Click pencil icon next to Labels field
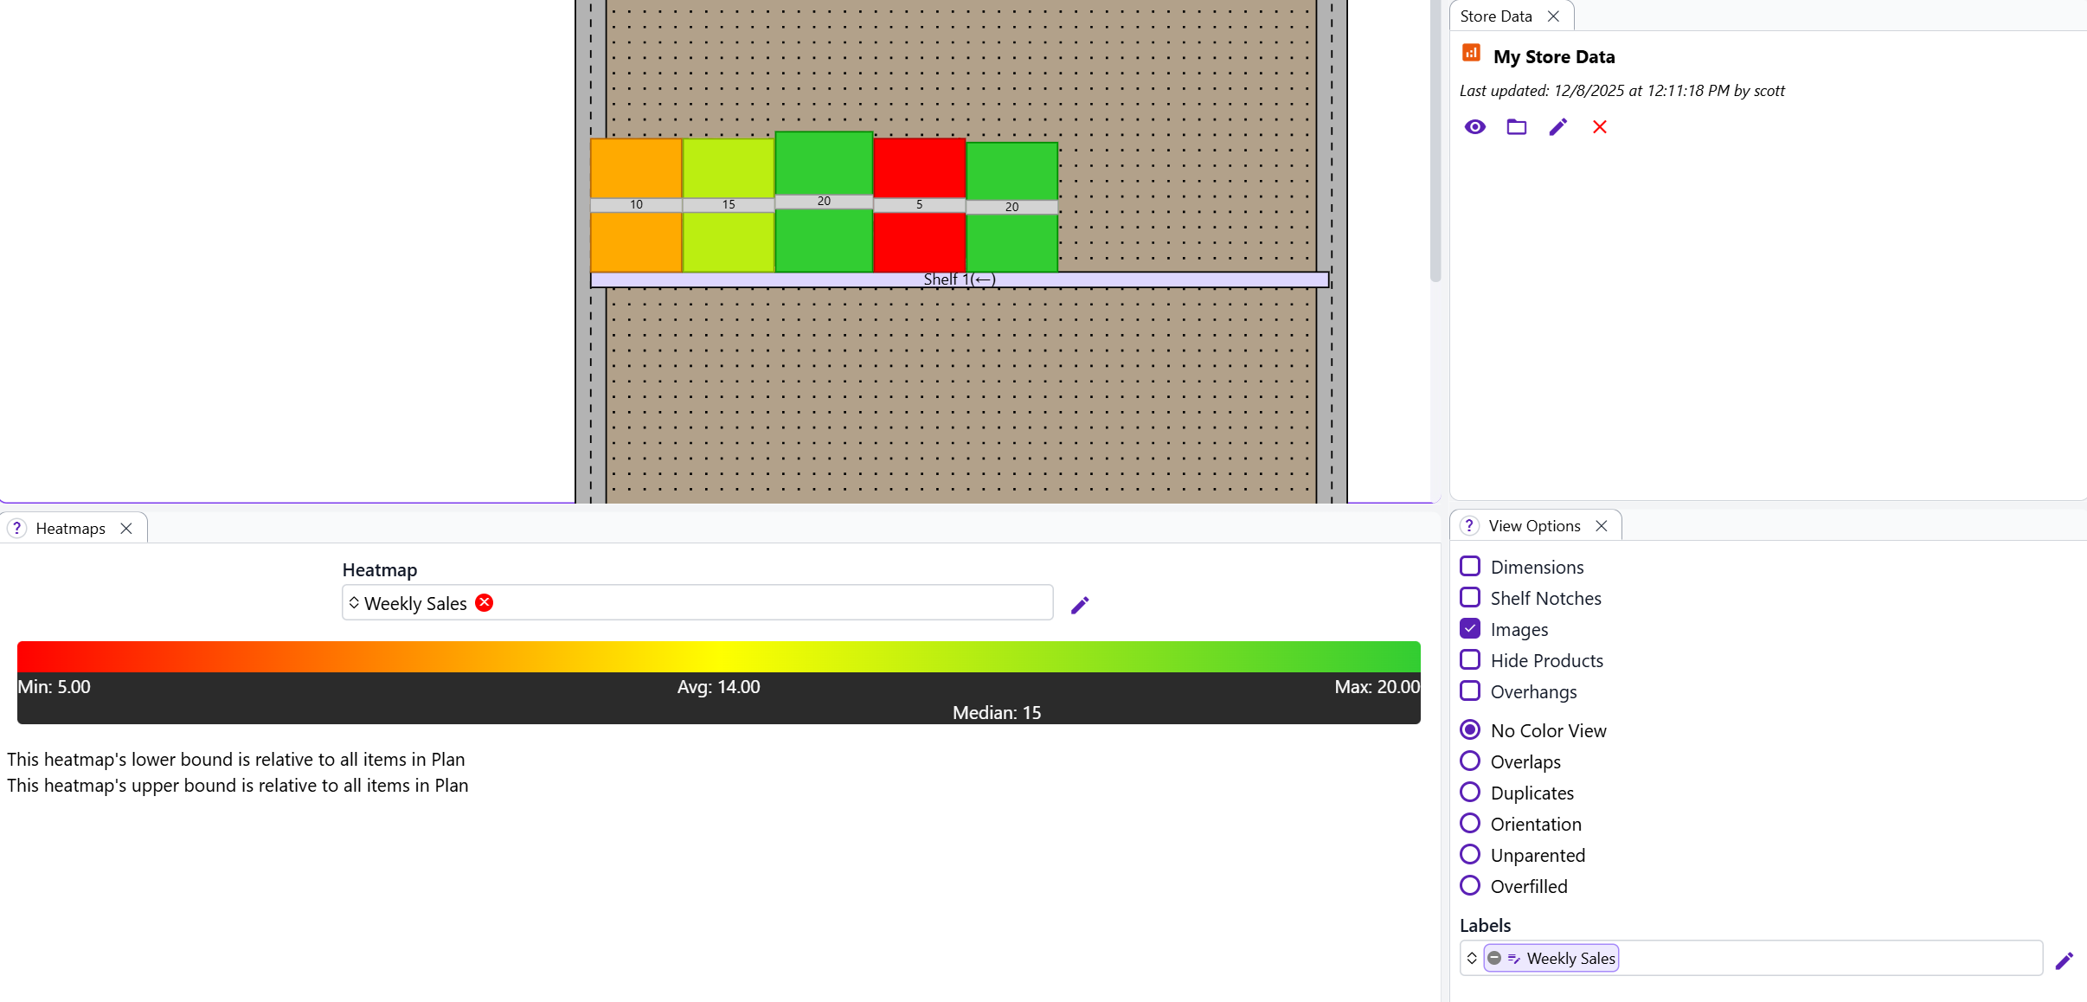The image size is (2087, 1002). (x=2065, y=960)
